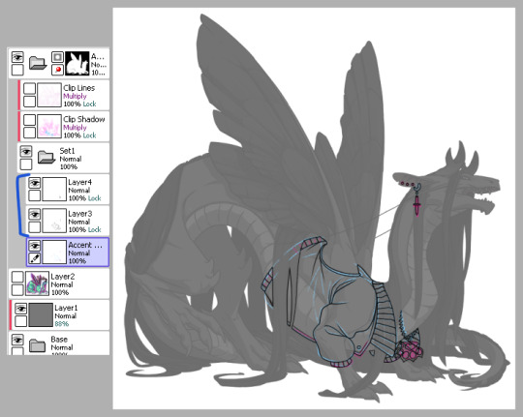The height and width of the screenshot is (417, 523).
Task: Expand the Base folder icon
Action: 38,345
